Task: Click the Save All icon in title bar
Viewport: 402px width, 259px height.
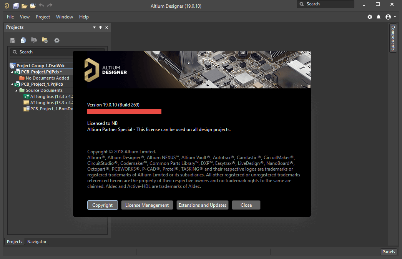Action: [x=16, y=5]
